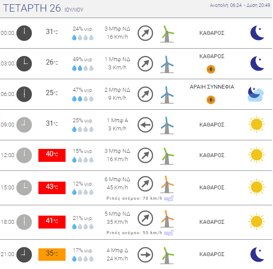Click the green wind turbine at 12:00

167,156
